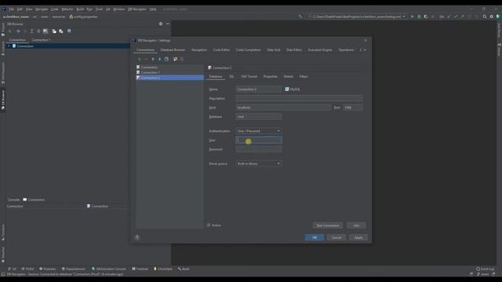Click the Info button
This screenshot has width=502, height=282.
(x=356, y=226)
